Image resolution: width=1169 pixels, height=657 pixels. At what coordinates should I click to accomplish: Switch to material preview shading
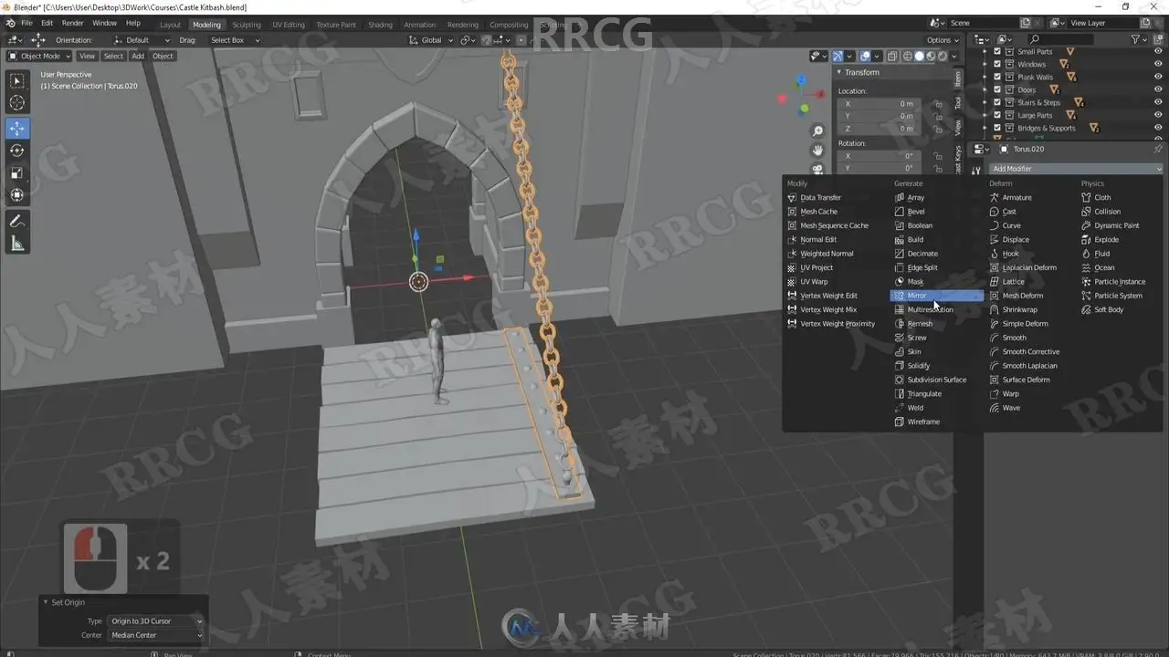931,57
